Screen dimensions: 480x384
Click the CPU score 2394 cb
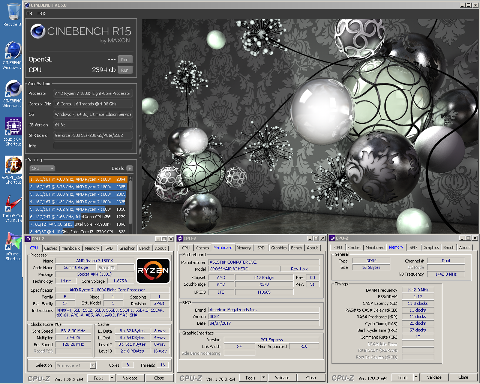103,70
